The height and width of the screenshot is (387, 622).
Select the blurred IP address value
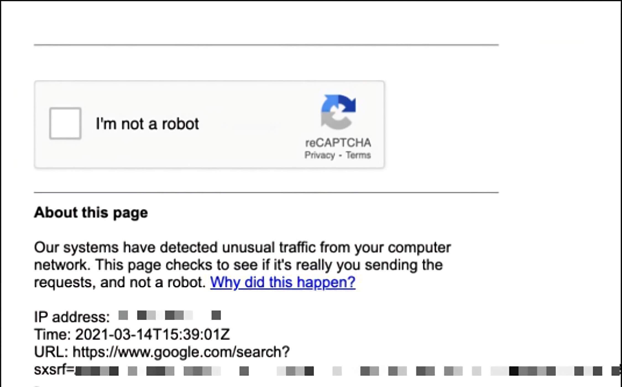[x=169, y=315]
